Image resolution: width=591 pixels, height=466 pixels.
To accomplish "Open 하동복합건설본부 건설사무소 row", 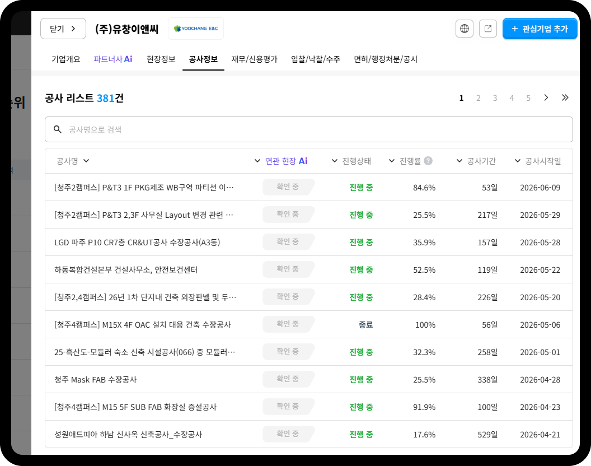I will (x=309, y=270).
